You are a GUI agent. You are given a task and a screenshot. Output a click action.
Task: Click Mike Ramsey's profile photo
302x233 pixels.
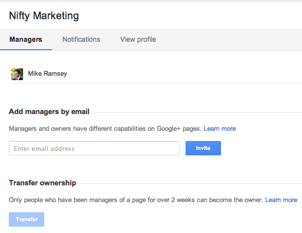pos(17,74)
